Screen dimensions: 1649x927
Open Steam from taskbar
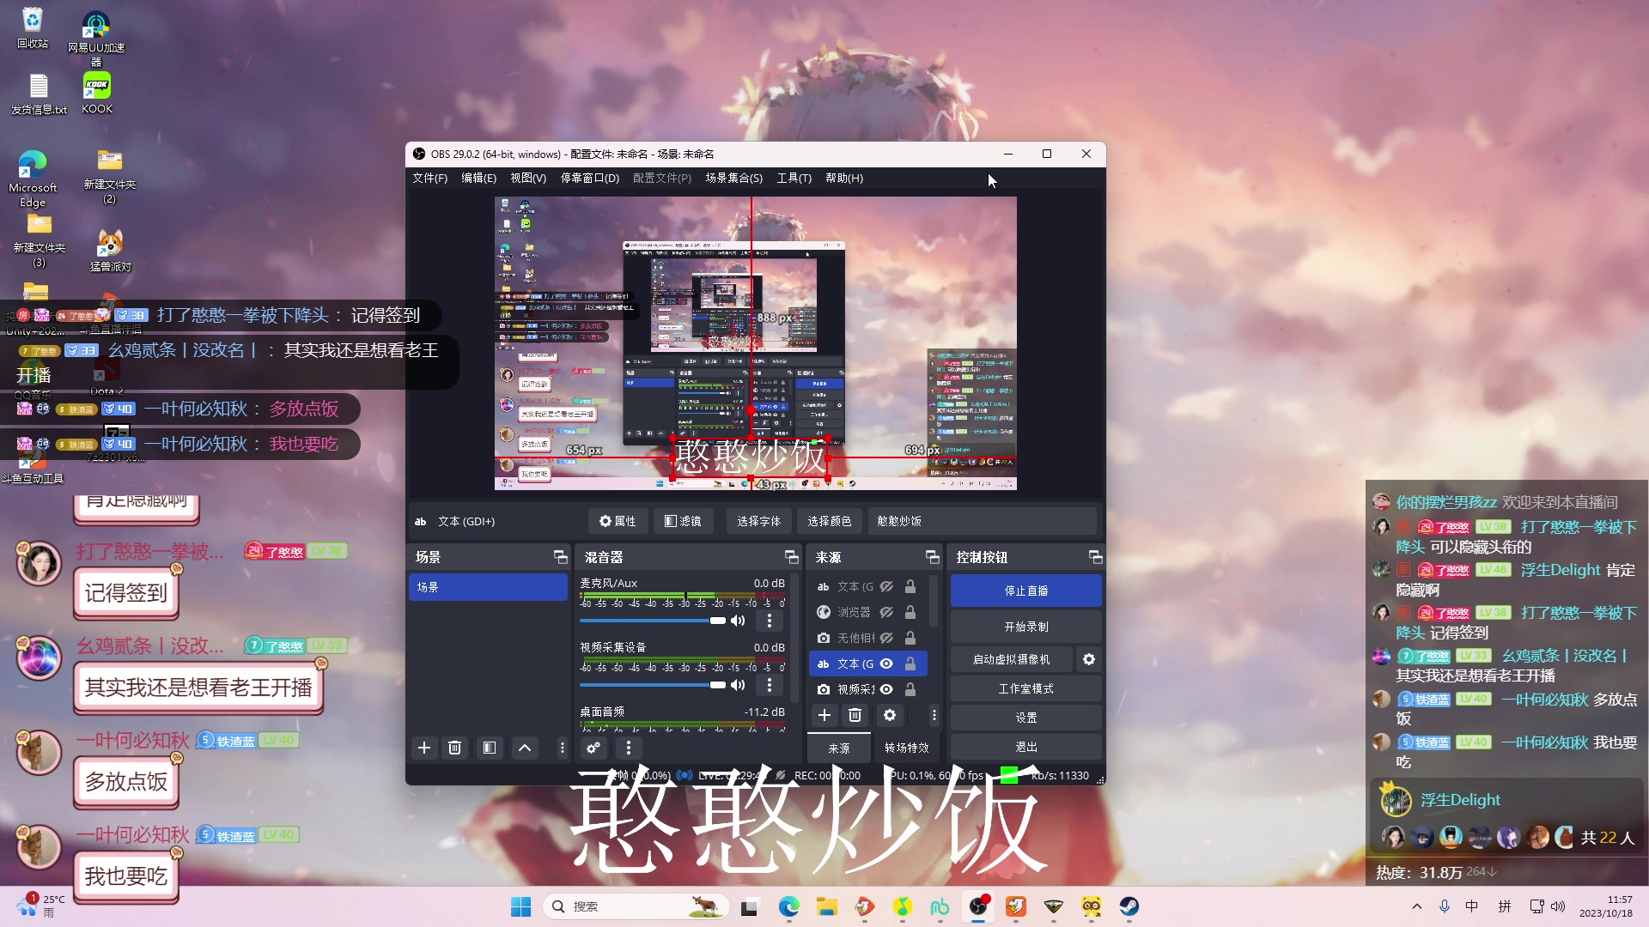pyautogui.click(x=1129, y=906)
